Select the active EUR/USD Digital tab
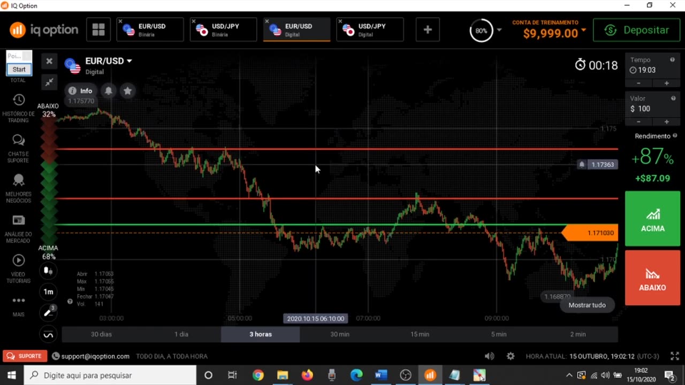Screen dimensions: 685x385 [297, 30]
